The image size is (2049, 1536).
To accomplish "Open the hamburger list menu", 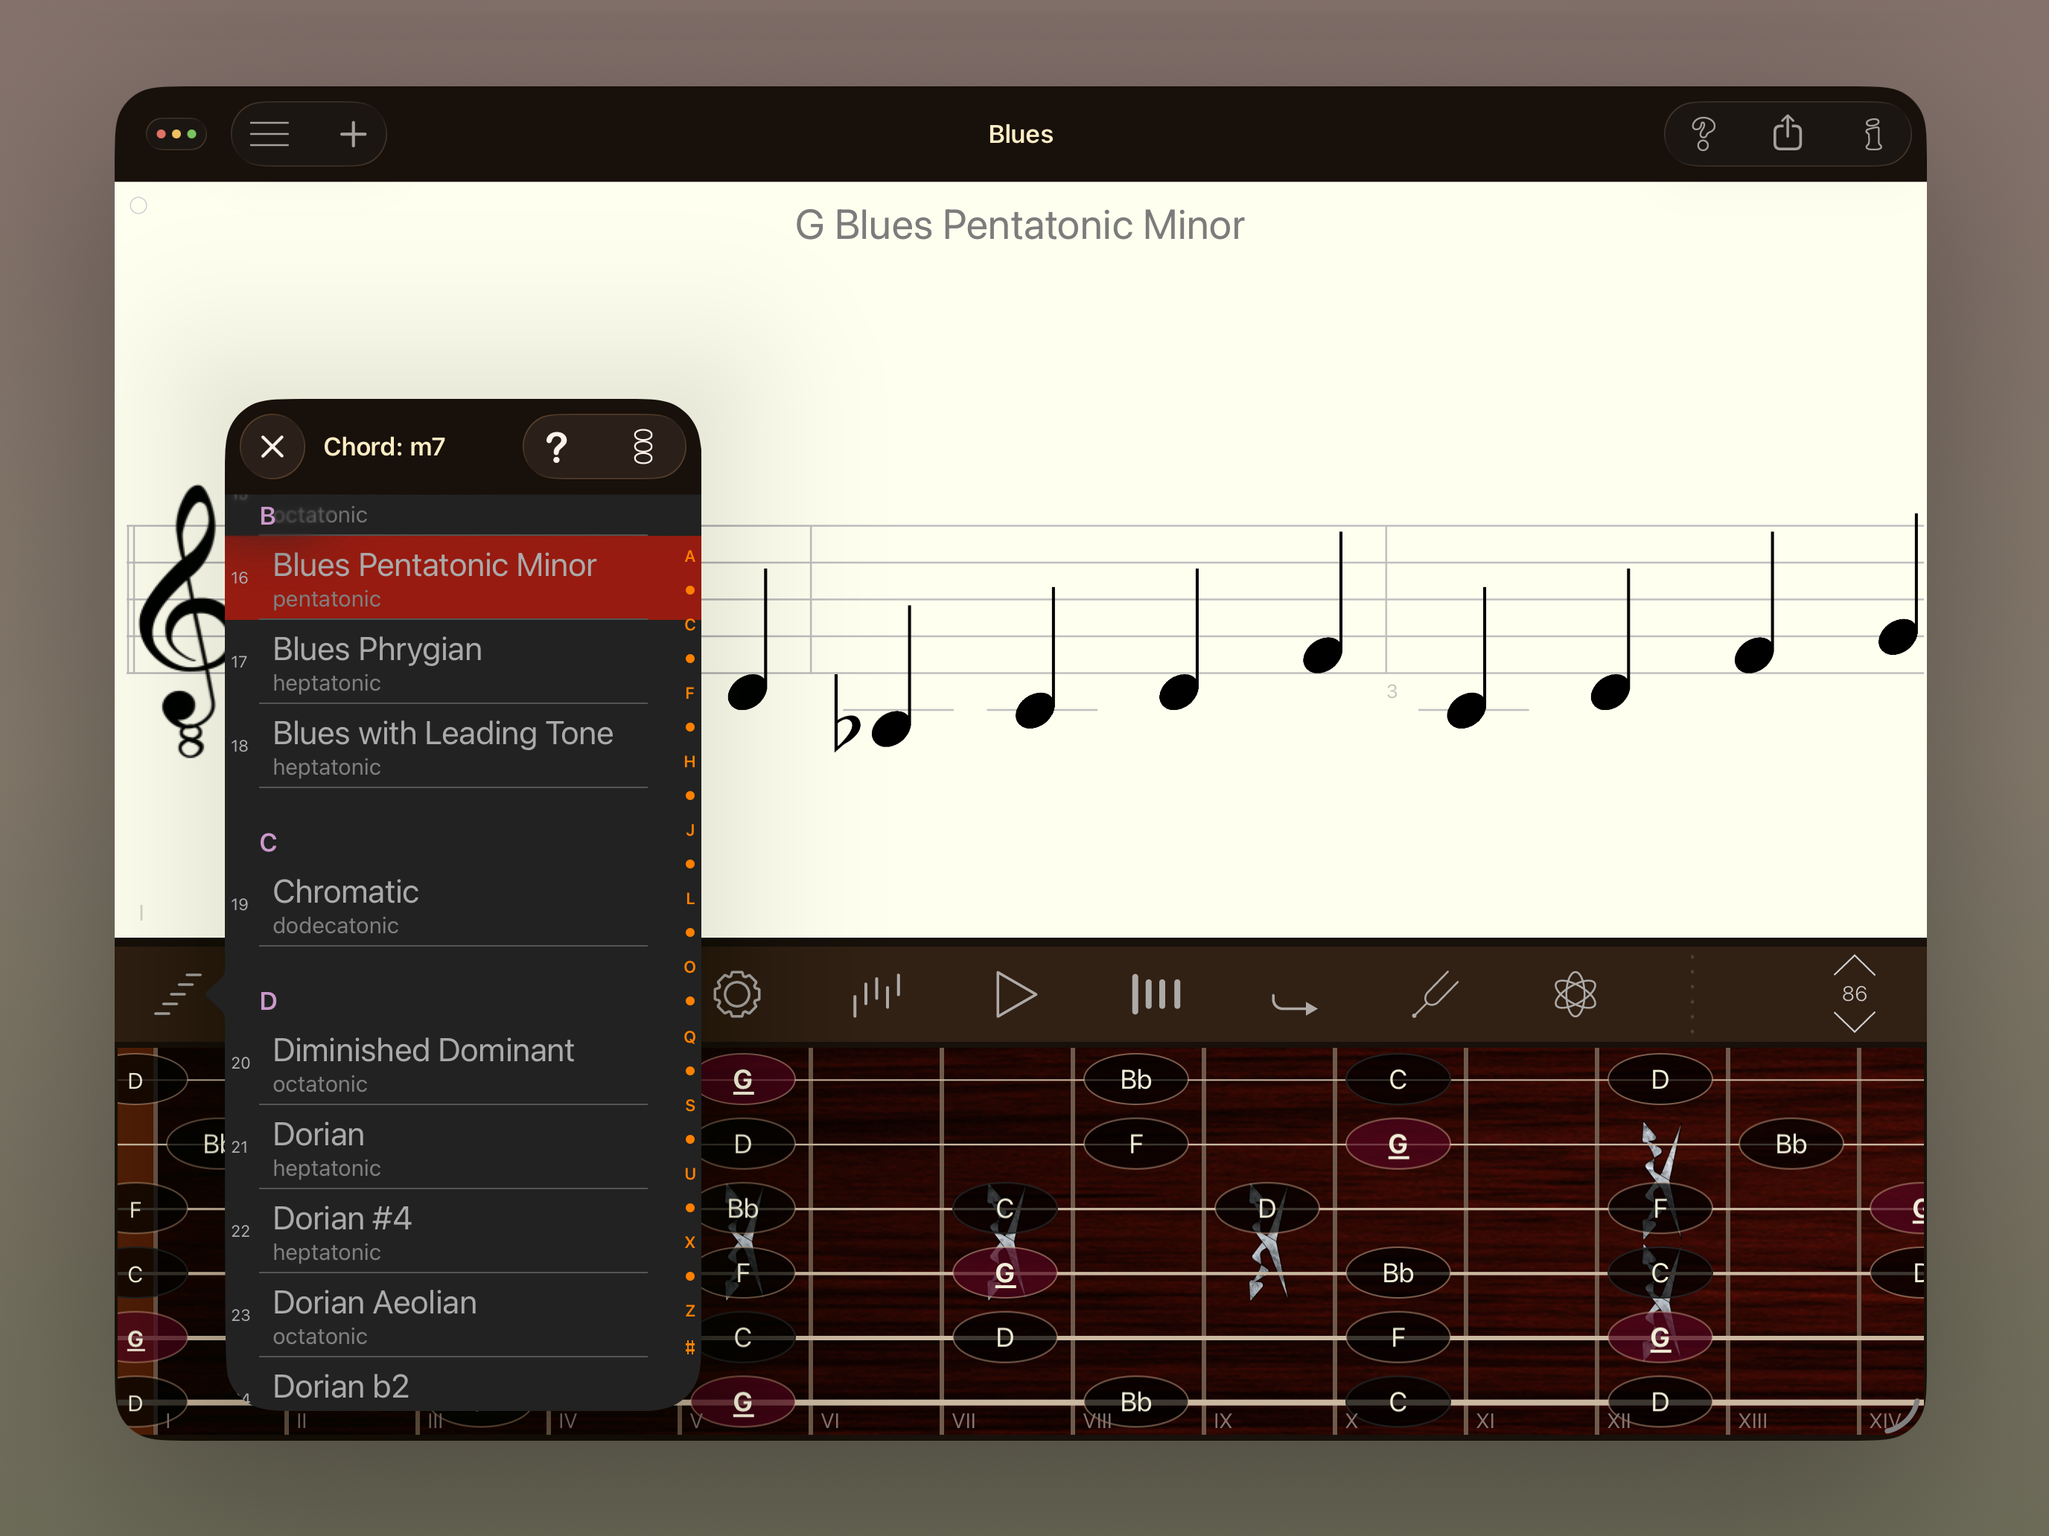I will [x=270, y=134].
